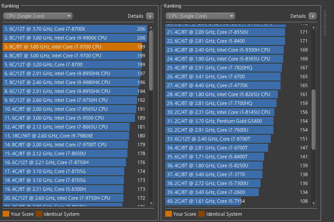Image resolution: width=334 pixels, height=222 pixels.
Task: Select rank 6 row i9-8950HK scoring 197
Action: click(x=75, y=74)
